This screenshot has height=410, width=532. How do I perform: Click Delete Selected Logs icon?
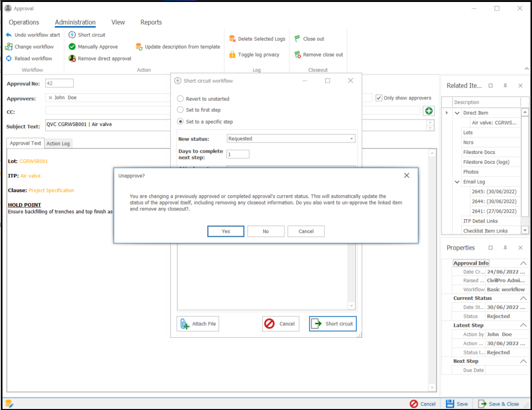(x=233, y=39)
